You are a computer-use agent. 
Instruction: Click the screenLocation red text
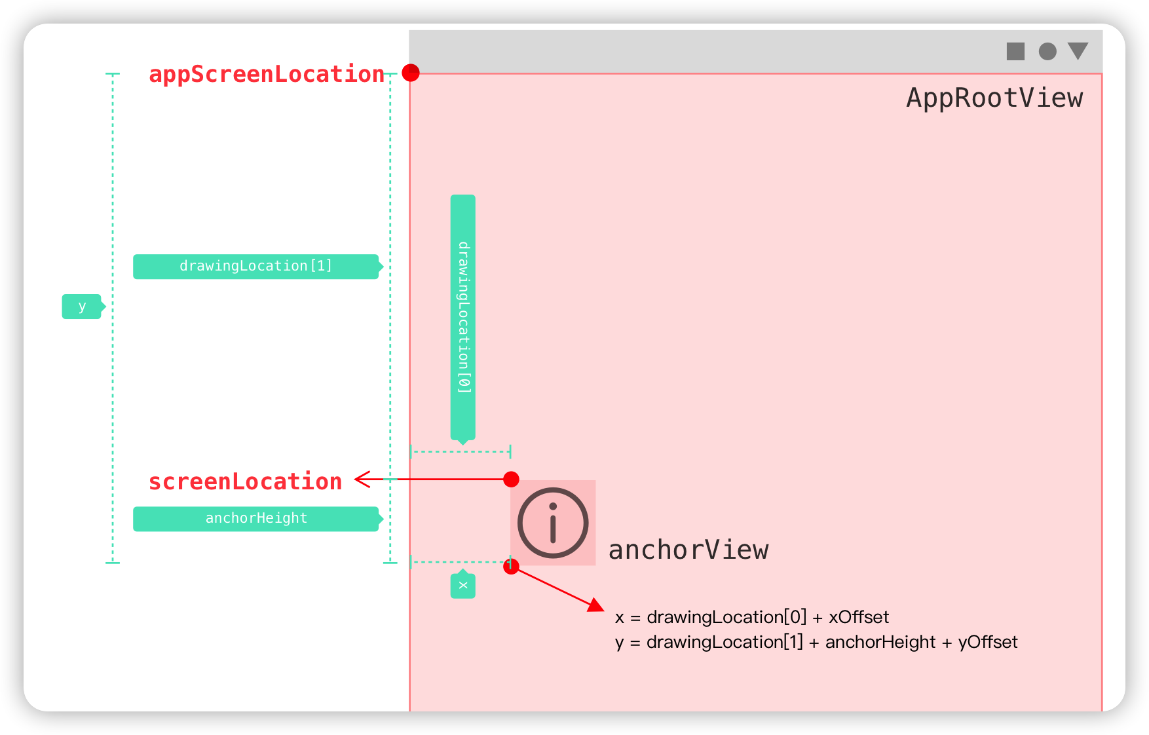(245, 482)
